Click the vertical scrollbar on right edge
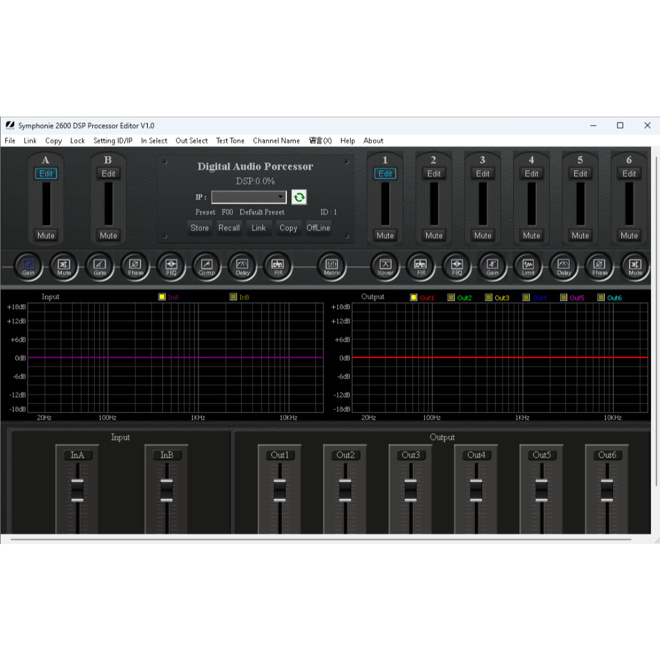Viewport: 660px width, 660px height. [x=655, y=321]
